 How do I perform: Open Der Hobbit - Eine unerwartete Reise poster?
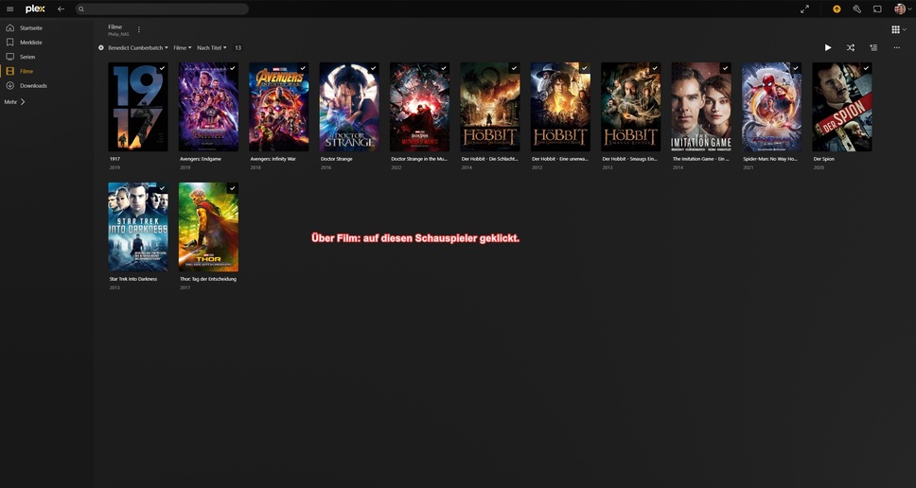pos(560,107)
